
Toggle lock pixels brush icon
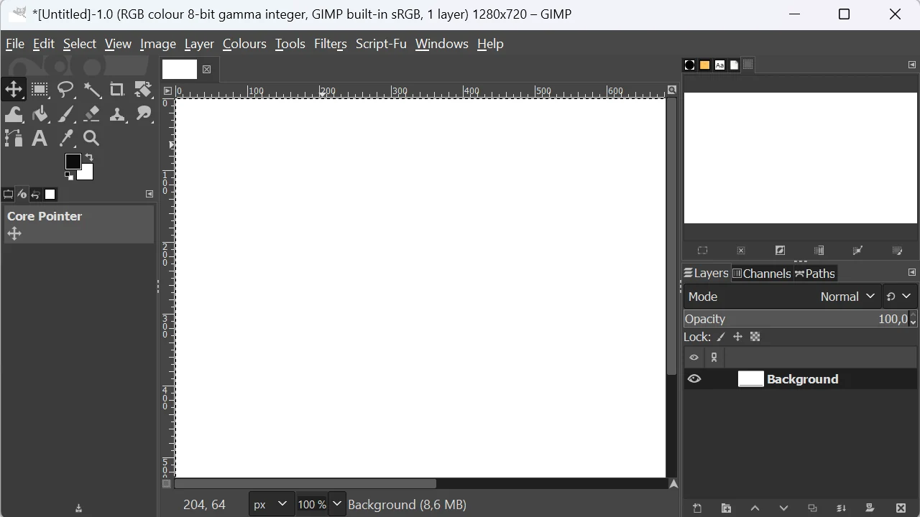[x=721, y=337]
